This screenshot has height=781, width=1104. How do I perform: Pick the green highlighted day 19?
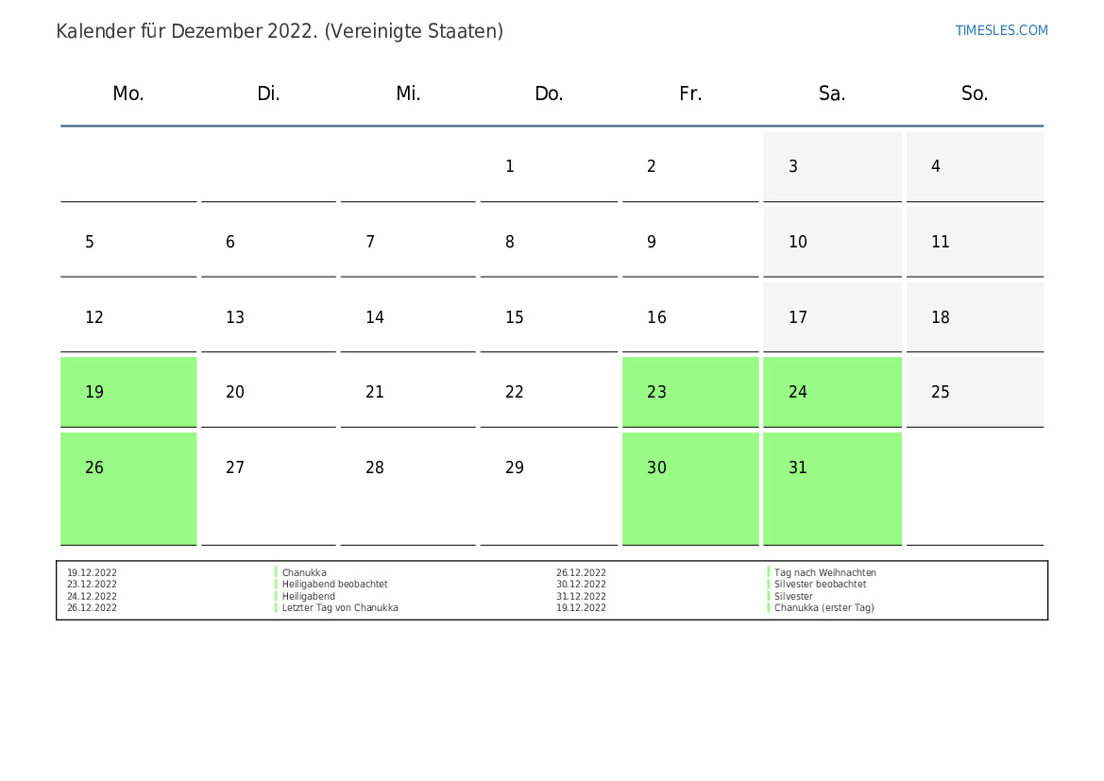point(128,392)
